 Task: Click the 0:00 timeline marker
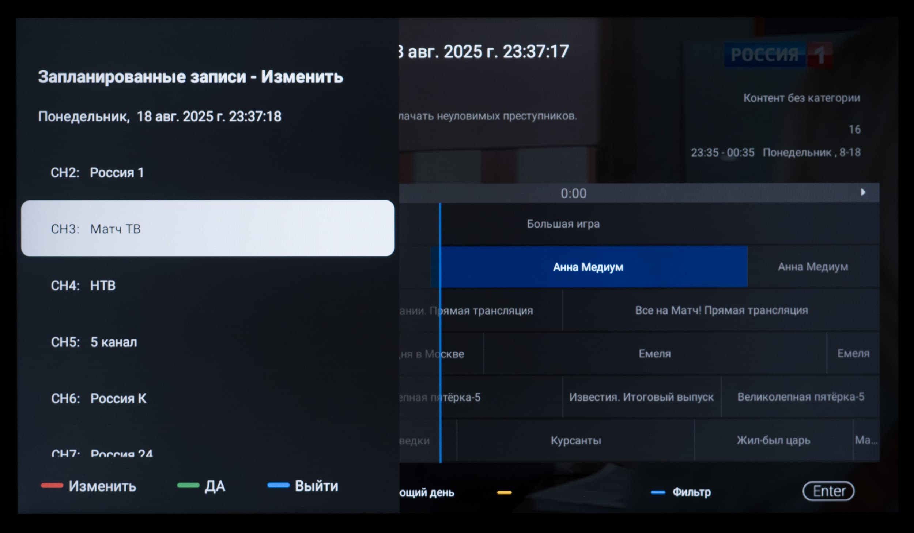point(573,193)
